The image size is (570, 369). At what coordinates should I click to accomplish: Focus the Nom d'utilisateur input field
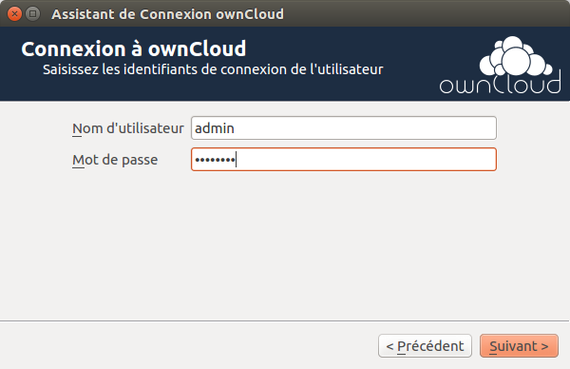coord(344,128)
